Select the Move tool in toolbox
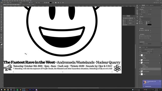Image resolution: width=162 pixels, height=91 pixels. pyautogui.click(x=1, y=6)
